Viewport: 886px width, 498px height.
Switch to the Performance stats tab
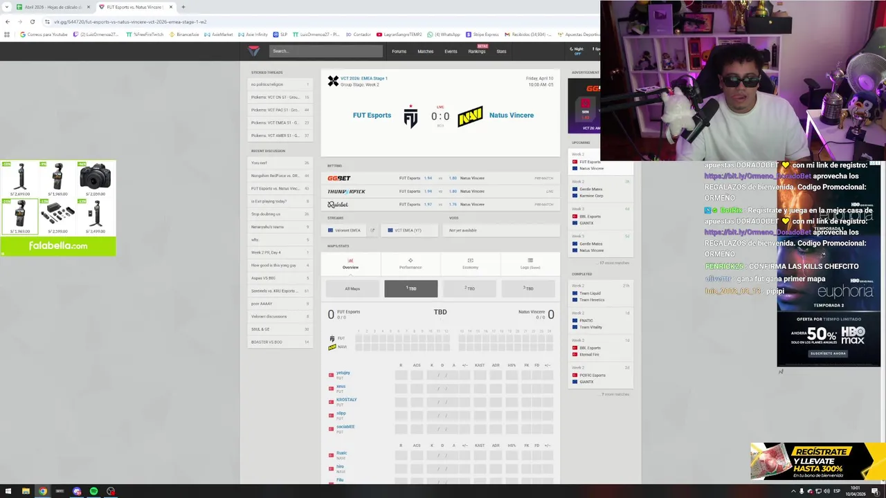click(410, 264)
